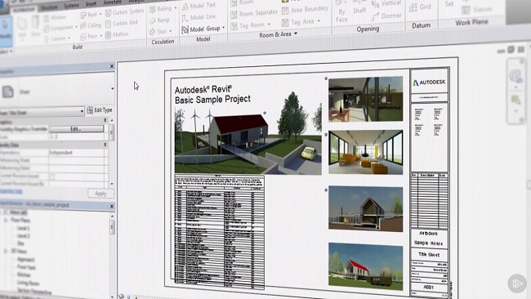Open Level 1 in Project Browser
The height and width of the screenshot is (299, 531).
24,228
